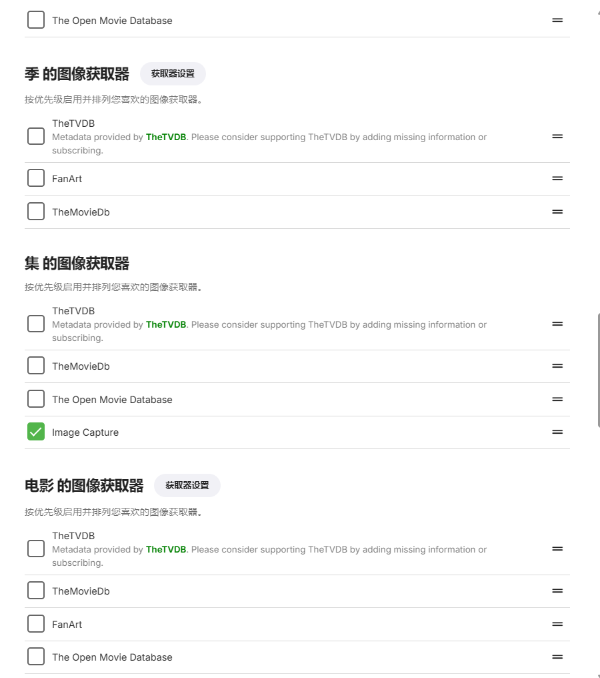Viewport: 600px width, 678px height.
Task: Check TheTVDB checkbox in 集 section
Action: (36, 324)
